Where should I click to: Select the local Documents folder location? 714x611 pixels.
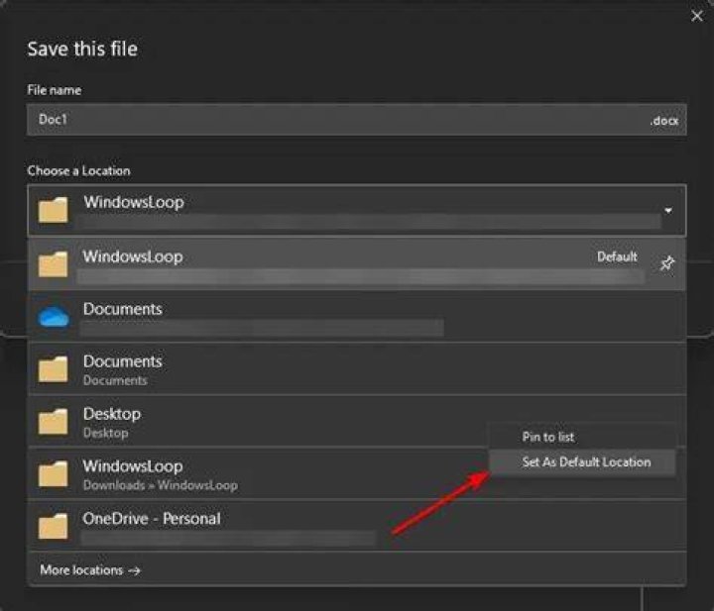pyautogui.click(x=357, y=369)
